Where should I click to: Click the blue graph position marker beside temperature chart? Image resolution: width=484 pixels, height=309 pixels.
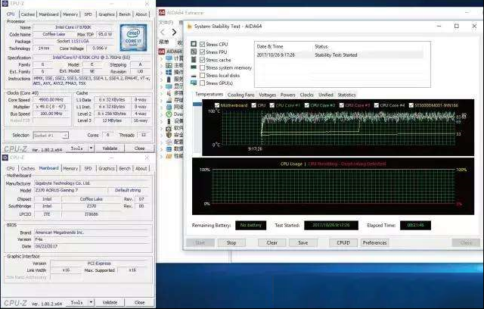coord(197,104)
